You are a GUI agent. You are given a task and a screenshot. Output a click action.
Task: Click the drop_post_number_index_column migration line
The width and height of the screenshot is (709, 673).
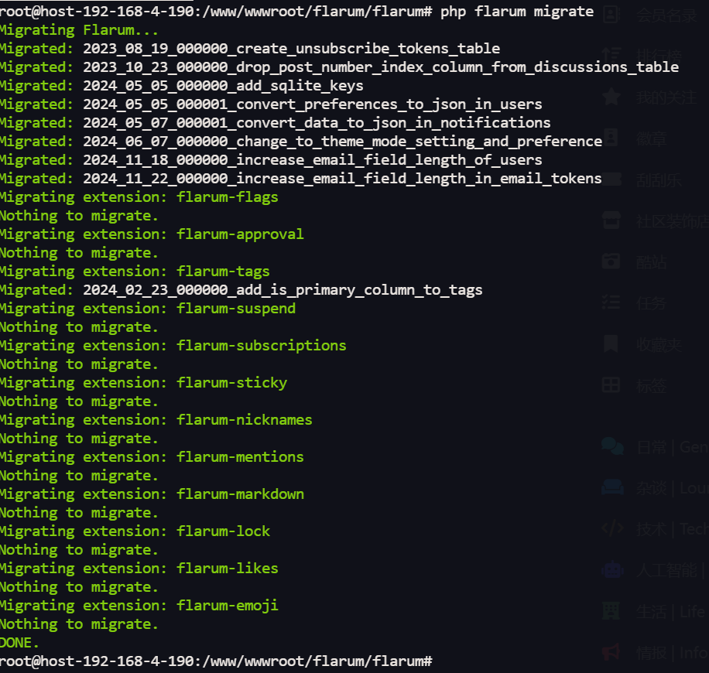coord(339,67)
